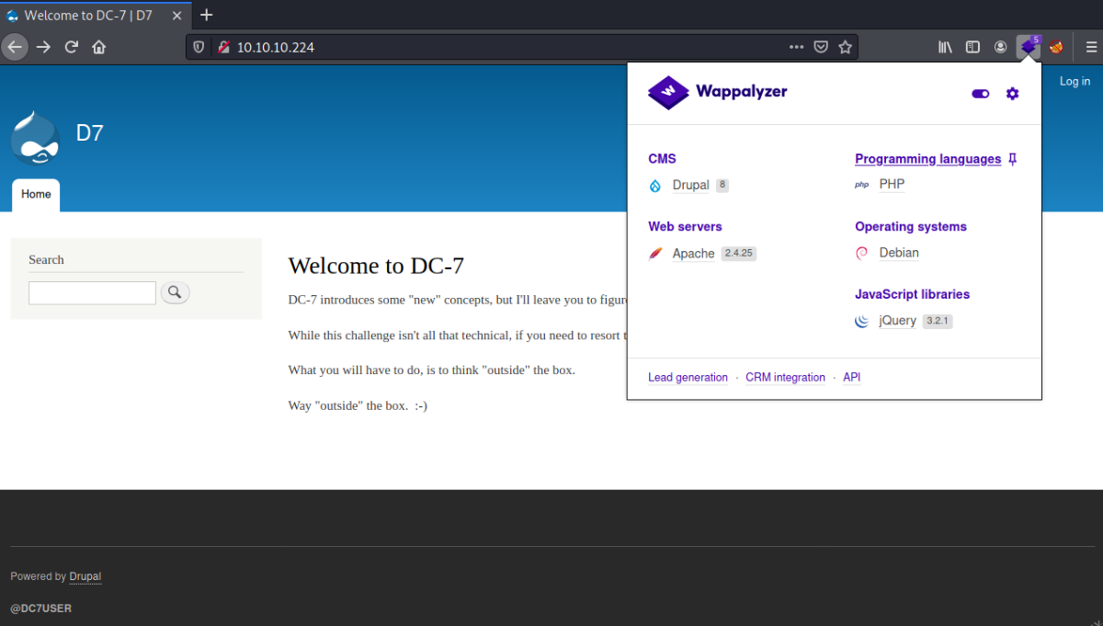
Task: Click D7 site name link
Action: pyautogui.click(x=89, y=133)
